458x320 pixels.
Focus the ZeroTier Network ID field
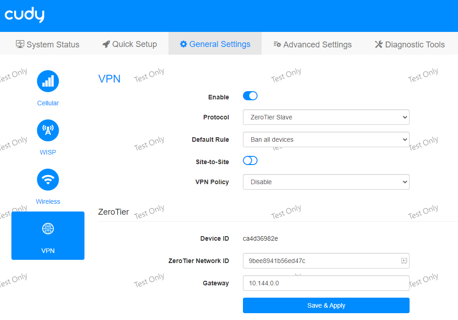(326, 261)
